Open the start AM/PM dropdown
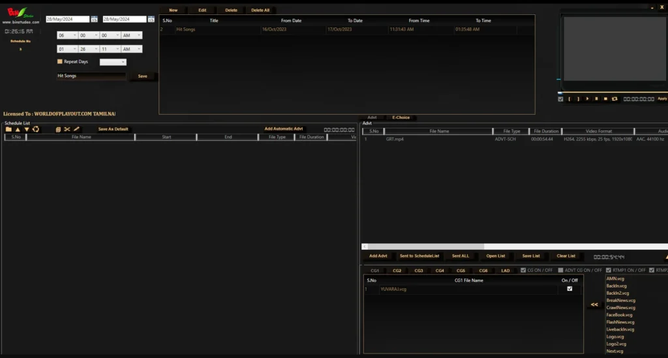 pos(132,35)
